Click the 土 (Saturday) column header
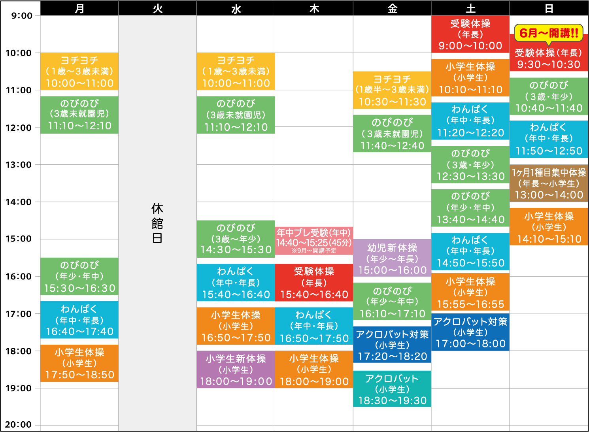589x432 pixels. (x=471, y=8)
